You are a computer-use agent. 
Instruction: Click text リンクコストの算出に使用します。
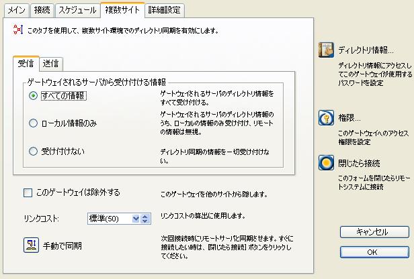(x=203, y=216)
